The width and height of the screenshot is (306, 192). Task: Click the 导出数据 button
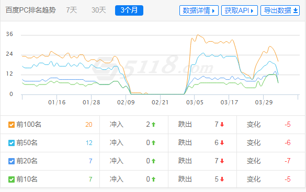280,10
